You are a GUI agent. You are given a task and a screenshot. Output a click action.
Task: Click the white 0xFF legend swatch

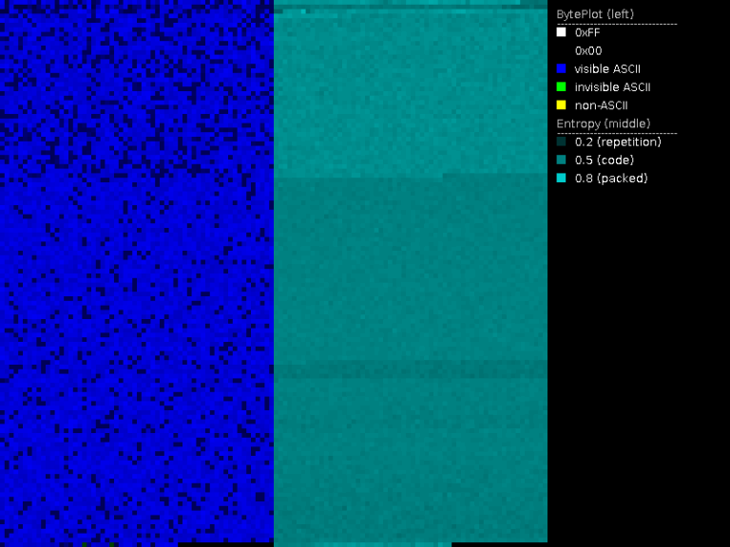coord(561,32)
